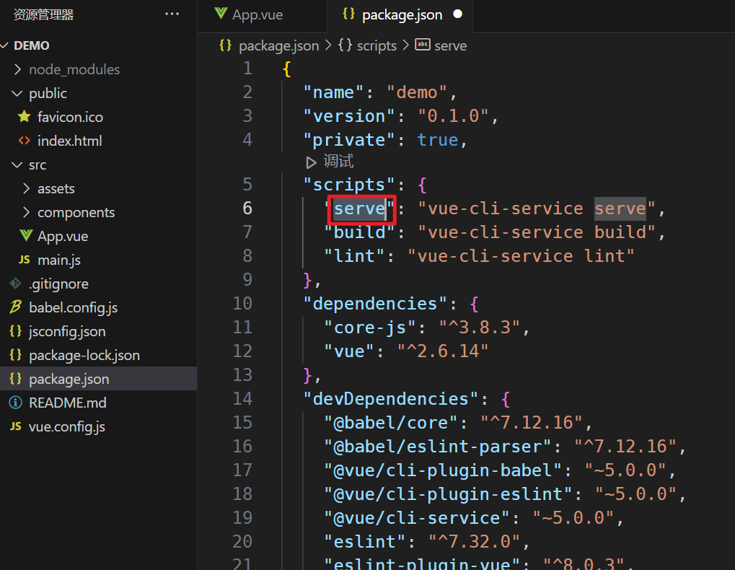Viewport: 735px width, 570px height.
Task: Click the JS icon beside vue.config.js
Action: [15, 426]
